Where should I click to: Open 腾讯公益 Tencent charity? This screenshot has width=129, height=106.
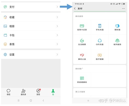pyautogui.click(x=82, y=57)
